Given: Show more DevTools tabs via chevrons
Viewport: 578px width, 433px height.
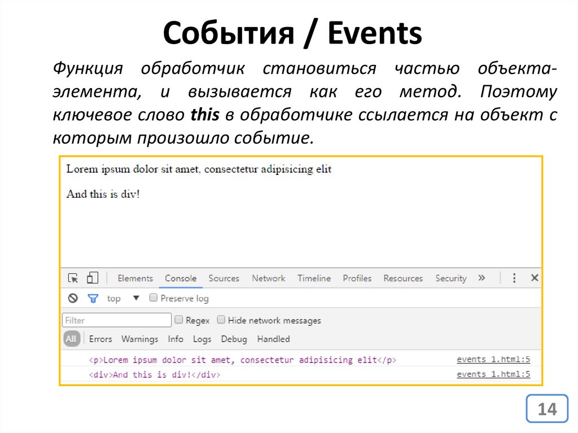Looking at the screenshot, I should [x=481, y=278].
